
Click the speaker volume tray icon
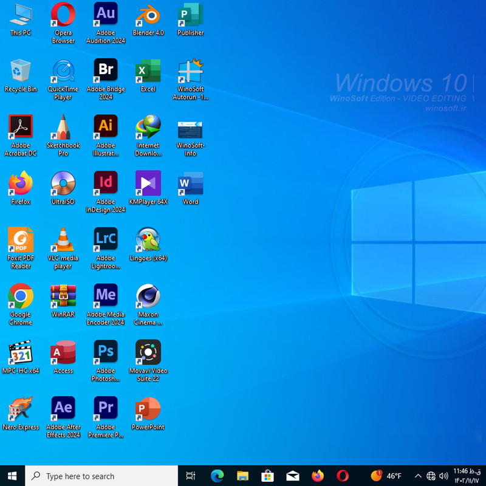click(x=443, y=476)
